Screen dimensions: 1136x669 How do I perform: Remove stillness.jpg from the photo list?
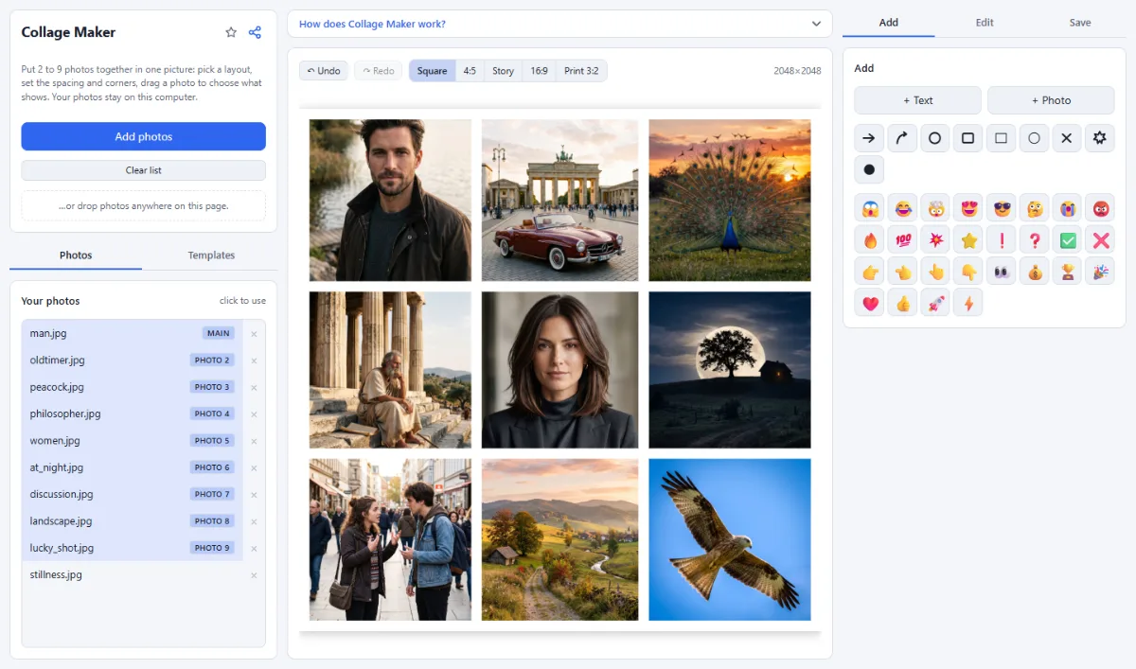click(254, 575)
